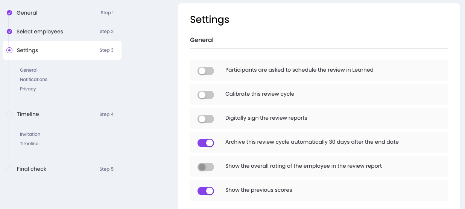Viewport: 465px width, 209px height.
Task: Click General sub-section under Settings
Action: pos(29,70)
